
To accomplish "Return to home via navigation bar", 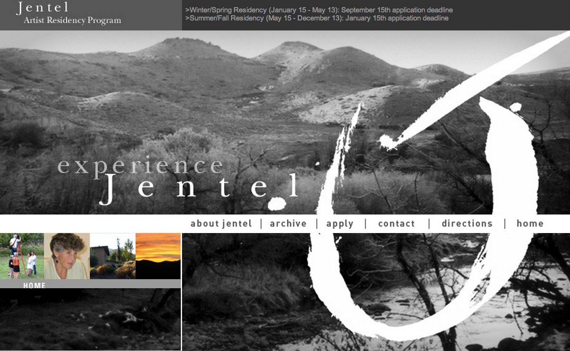I will 530,224.
